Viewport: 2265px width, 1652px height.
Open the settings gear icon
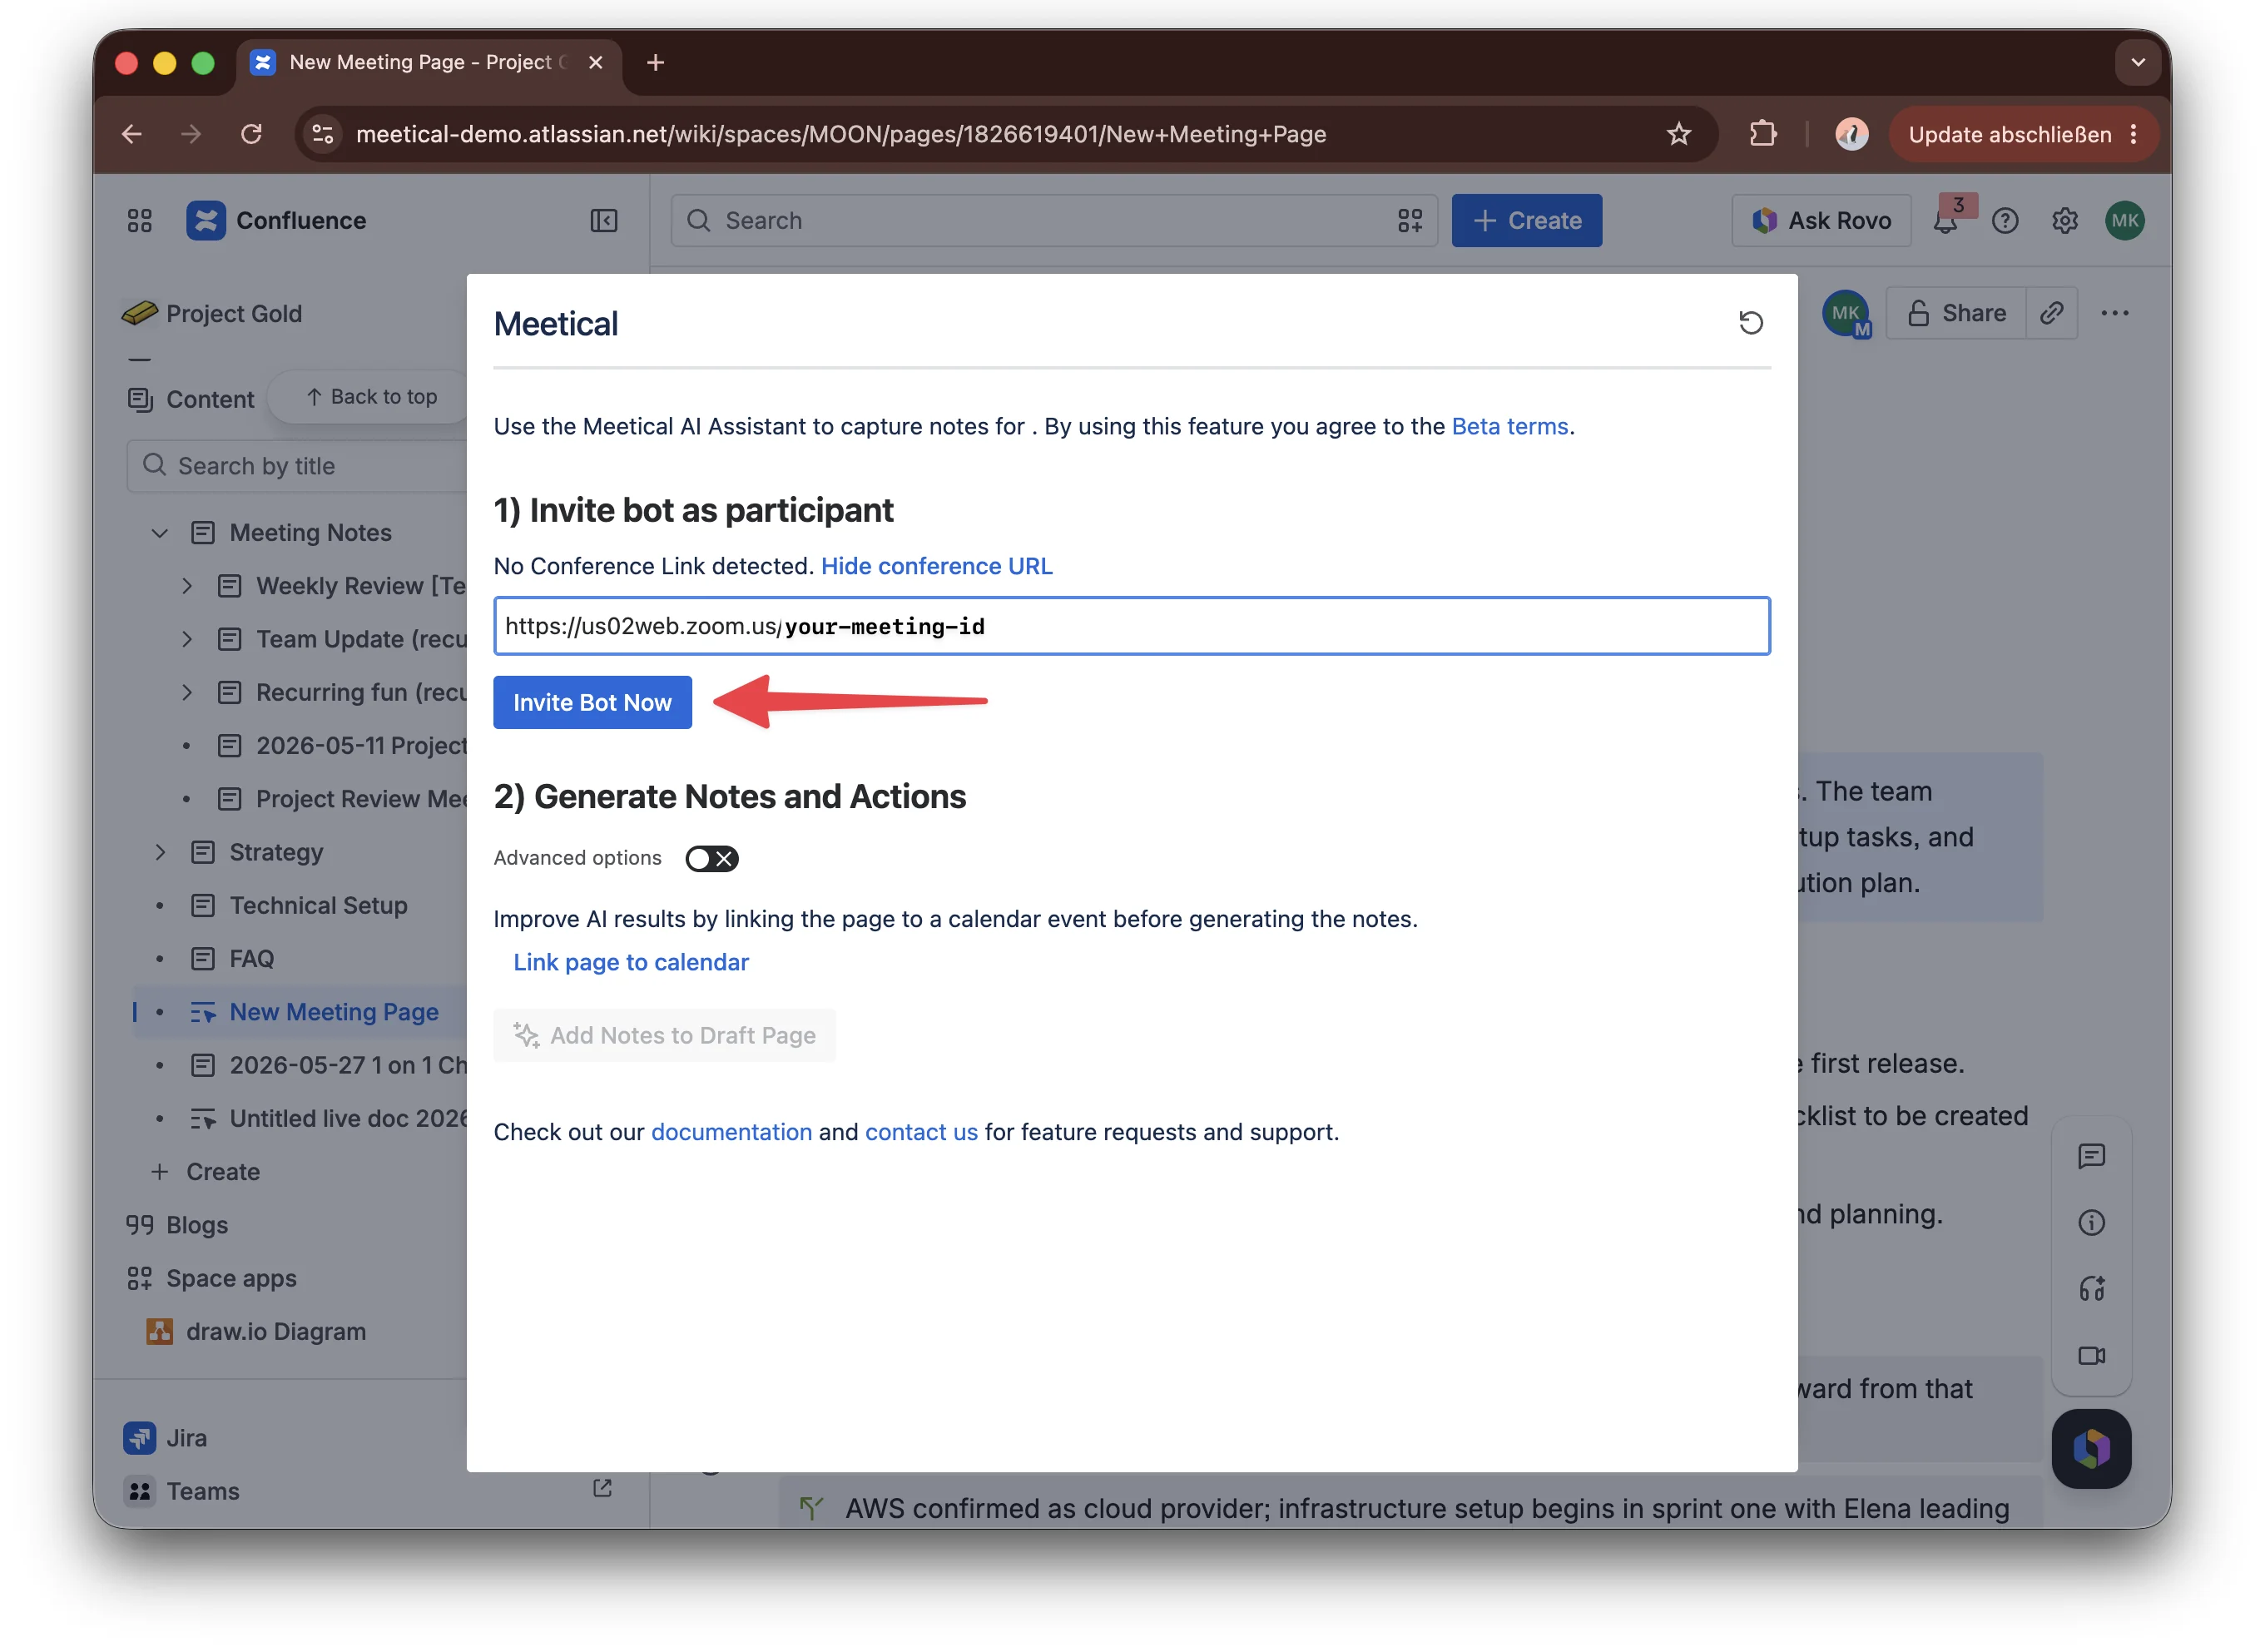pyautogui.click(x=2065, y=220)
